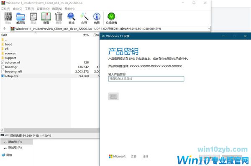Select the sources folder
Viewport: 251px width, 166px height.
coord(8,53)
